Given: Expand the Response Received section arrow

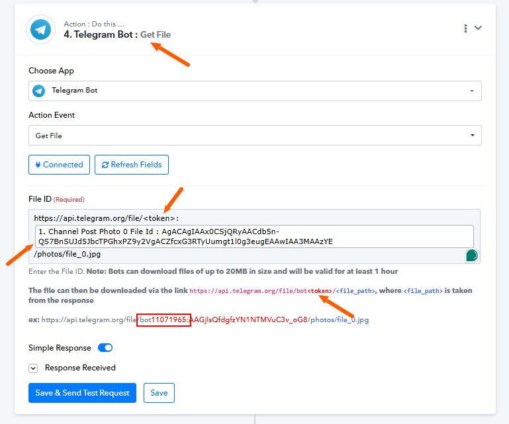Looking at the screenshot, I should [33, 368].
